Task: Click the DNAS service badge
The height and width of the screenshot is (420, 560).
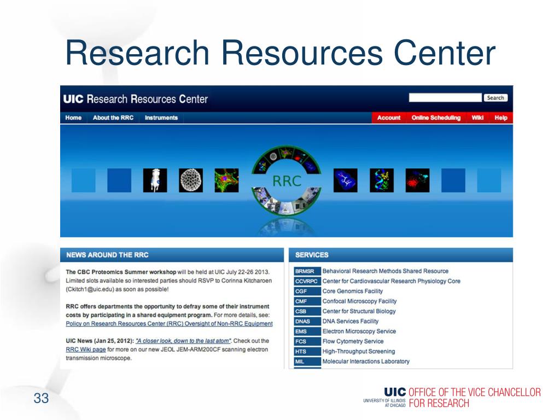Action: tap(307, 322)
